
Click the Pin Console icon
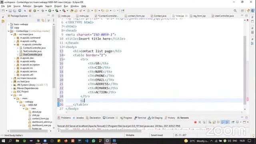click(x=233, y=122)
